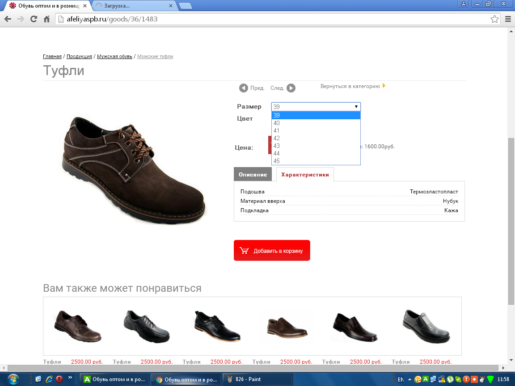This screenshot has width=515, height=386.
Task: Show hidden tray icons arrow
Action: (x=409, y=379)
